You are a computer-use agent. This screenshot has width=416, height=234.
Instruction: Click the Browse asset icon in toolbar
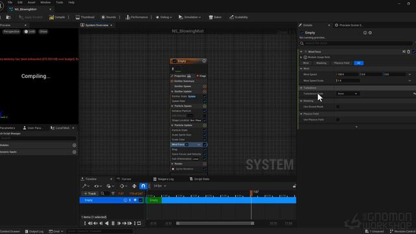tap(8, 18)
